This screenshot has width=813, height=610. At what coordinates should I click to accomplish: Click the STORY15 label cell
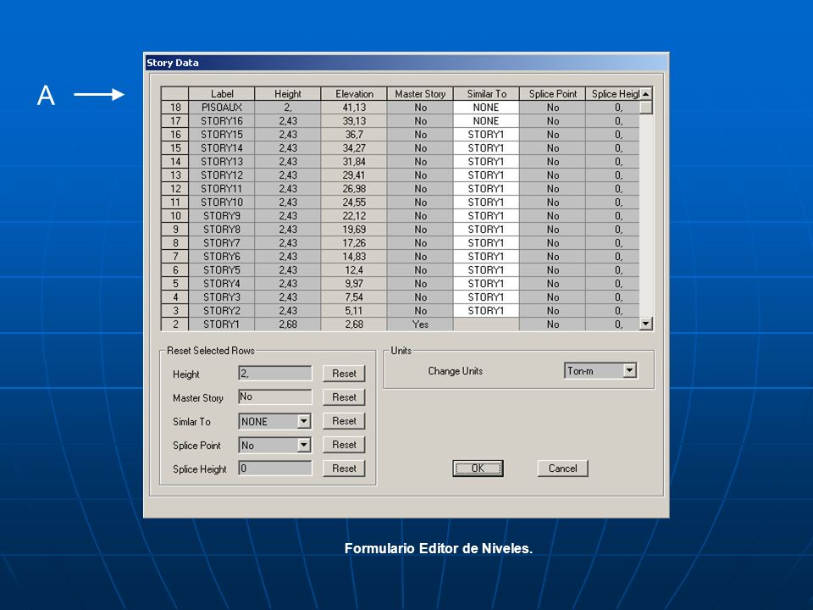point(222,135)
